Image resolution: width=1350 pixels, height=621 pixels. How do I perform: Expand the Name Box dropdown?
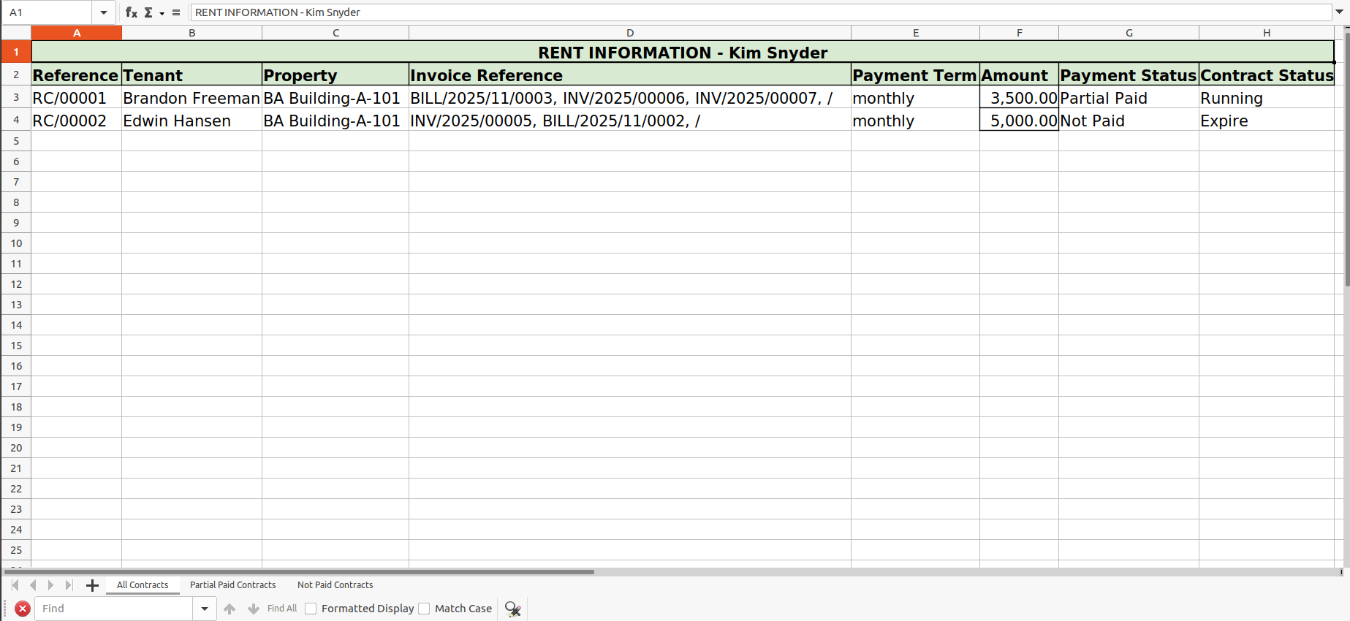click(x=104, y=12)
